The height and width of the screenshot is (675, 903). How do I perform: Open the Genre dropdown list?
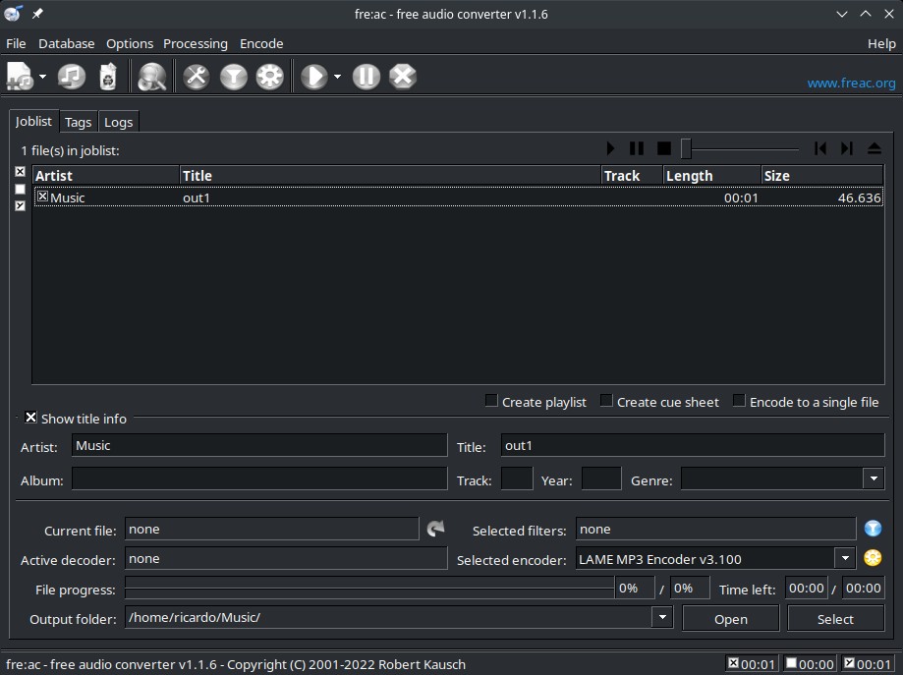coord(874,478)
